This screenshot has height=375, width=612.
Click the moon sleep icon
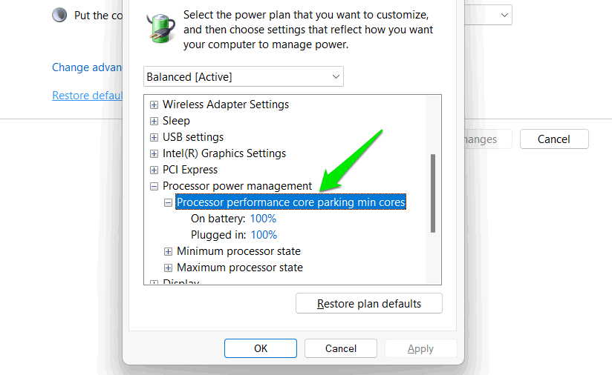(x=59, y=15)
